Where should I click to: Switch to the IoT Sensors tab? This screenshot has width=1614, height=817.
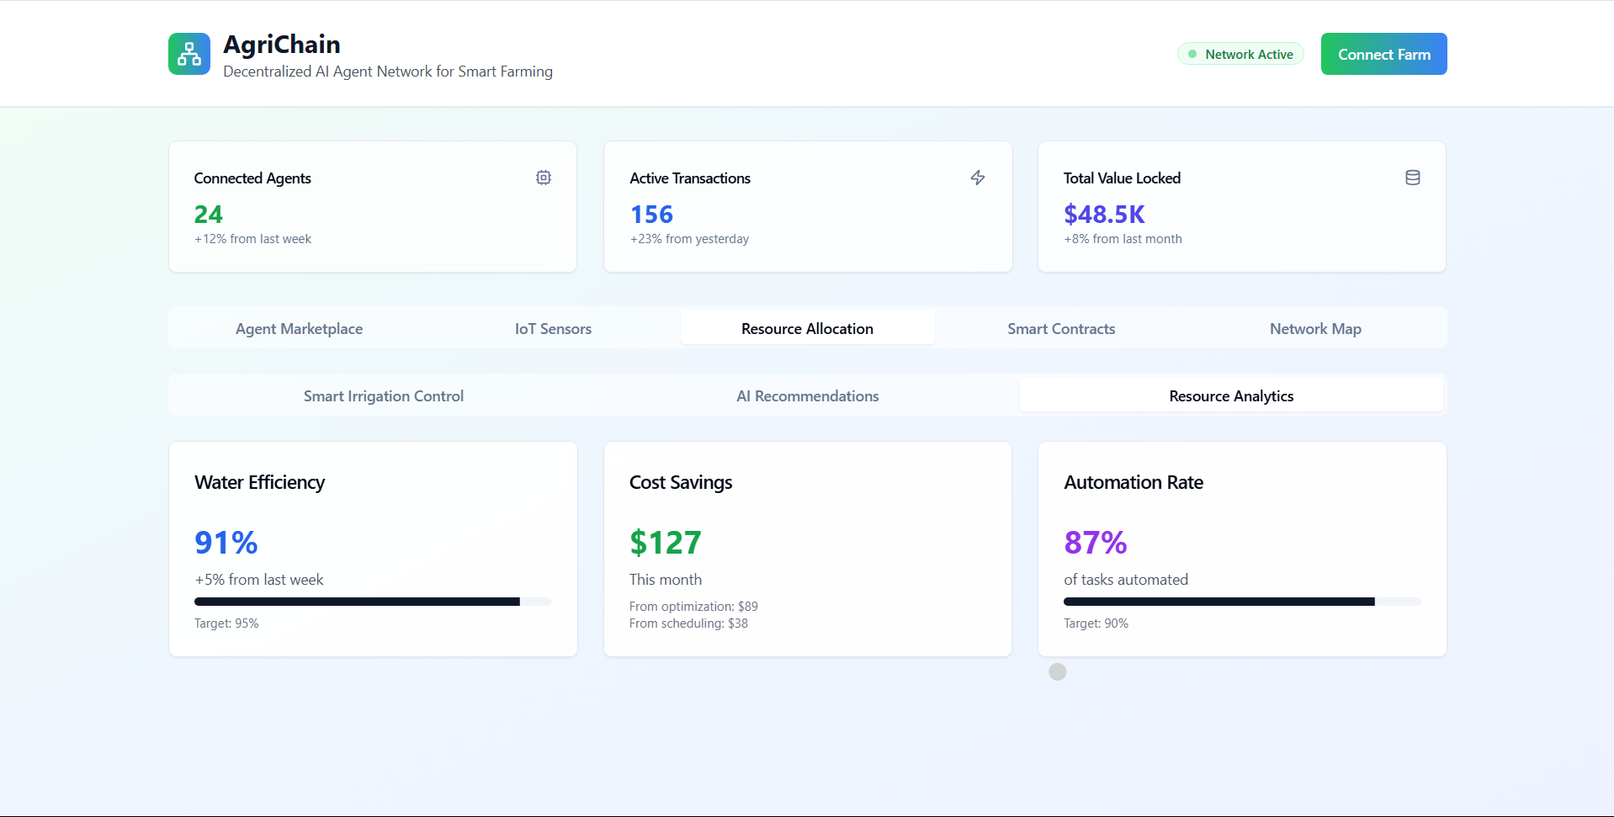(554, 328)
